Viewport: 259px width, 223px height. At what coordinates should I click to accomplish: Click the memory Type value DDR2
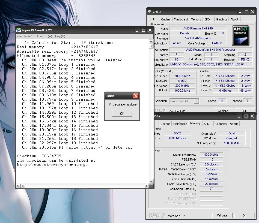(178, 133)
